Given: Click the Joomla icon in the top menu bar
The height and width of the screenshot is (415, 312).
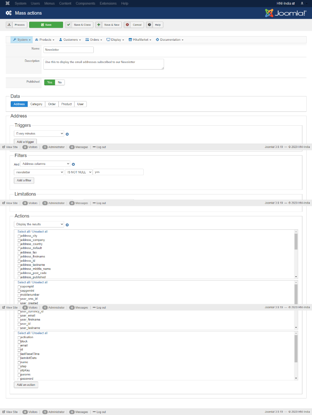Looking at the screenshot, I should pos(8,3).
